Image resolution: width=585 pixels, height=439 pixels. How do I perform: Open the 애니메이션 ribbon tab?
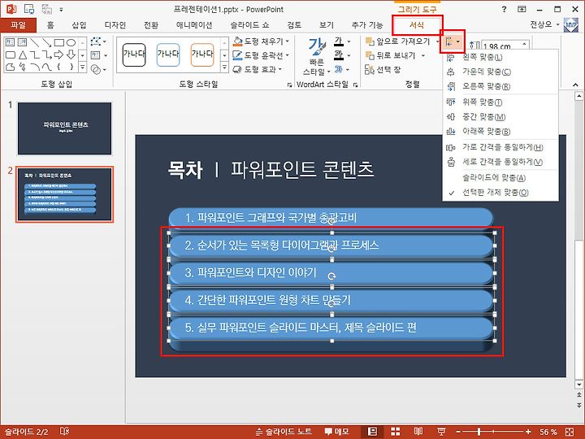tap(194, 25)
